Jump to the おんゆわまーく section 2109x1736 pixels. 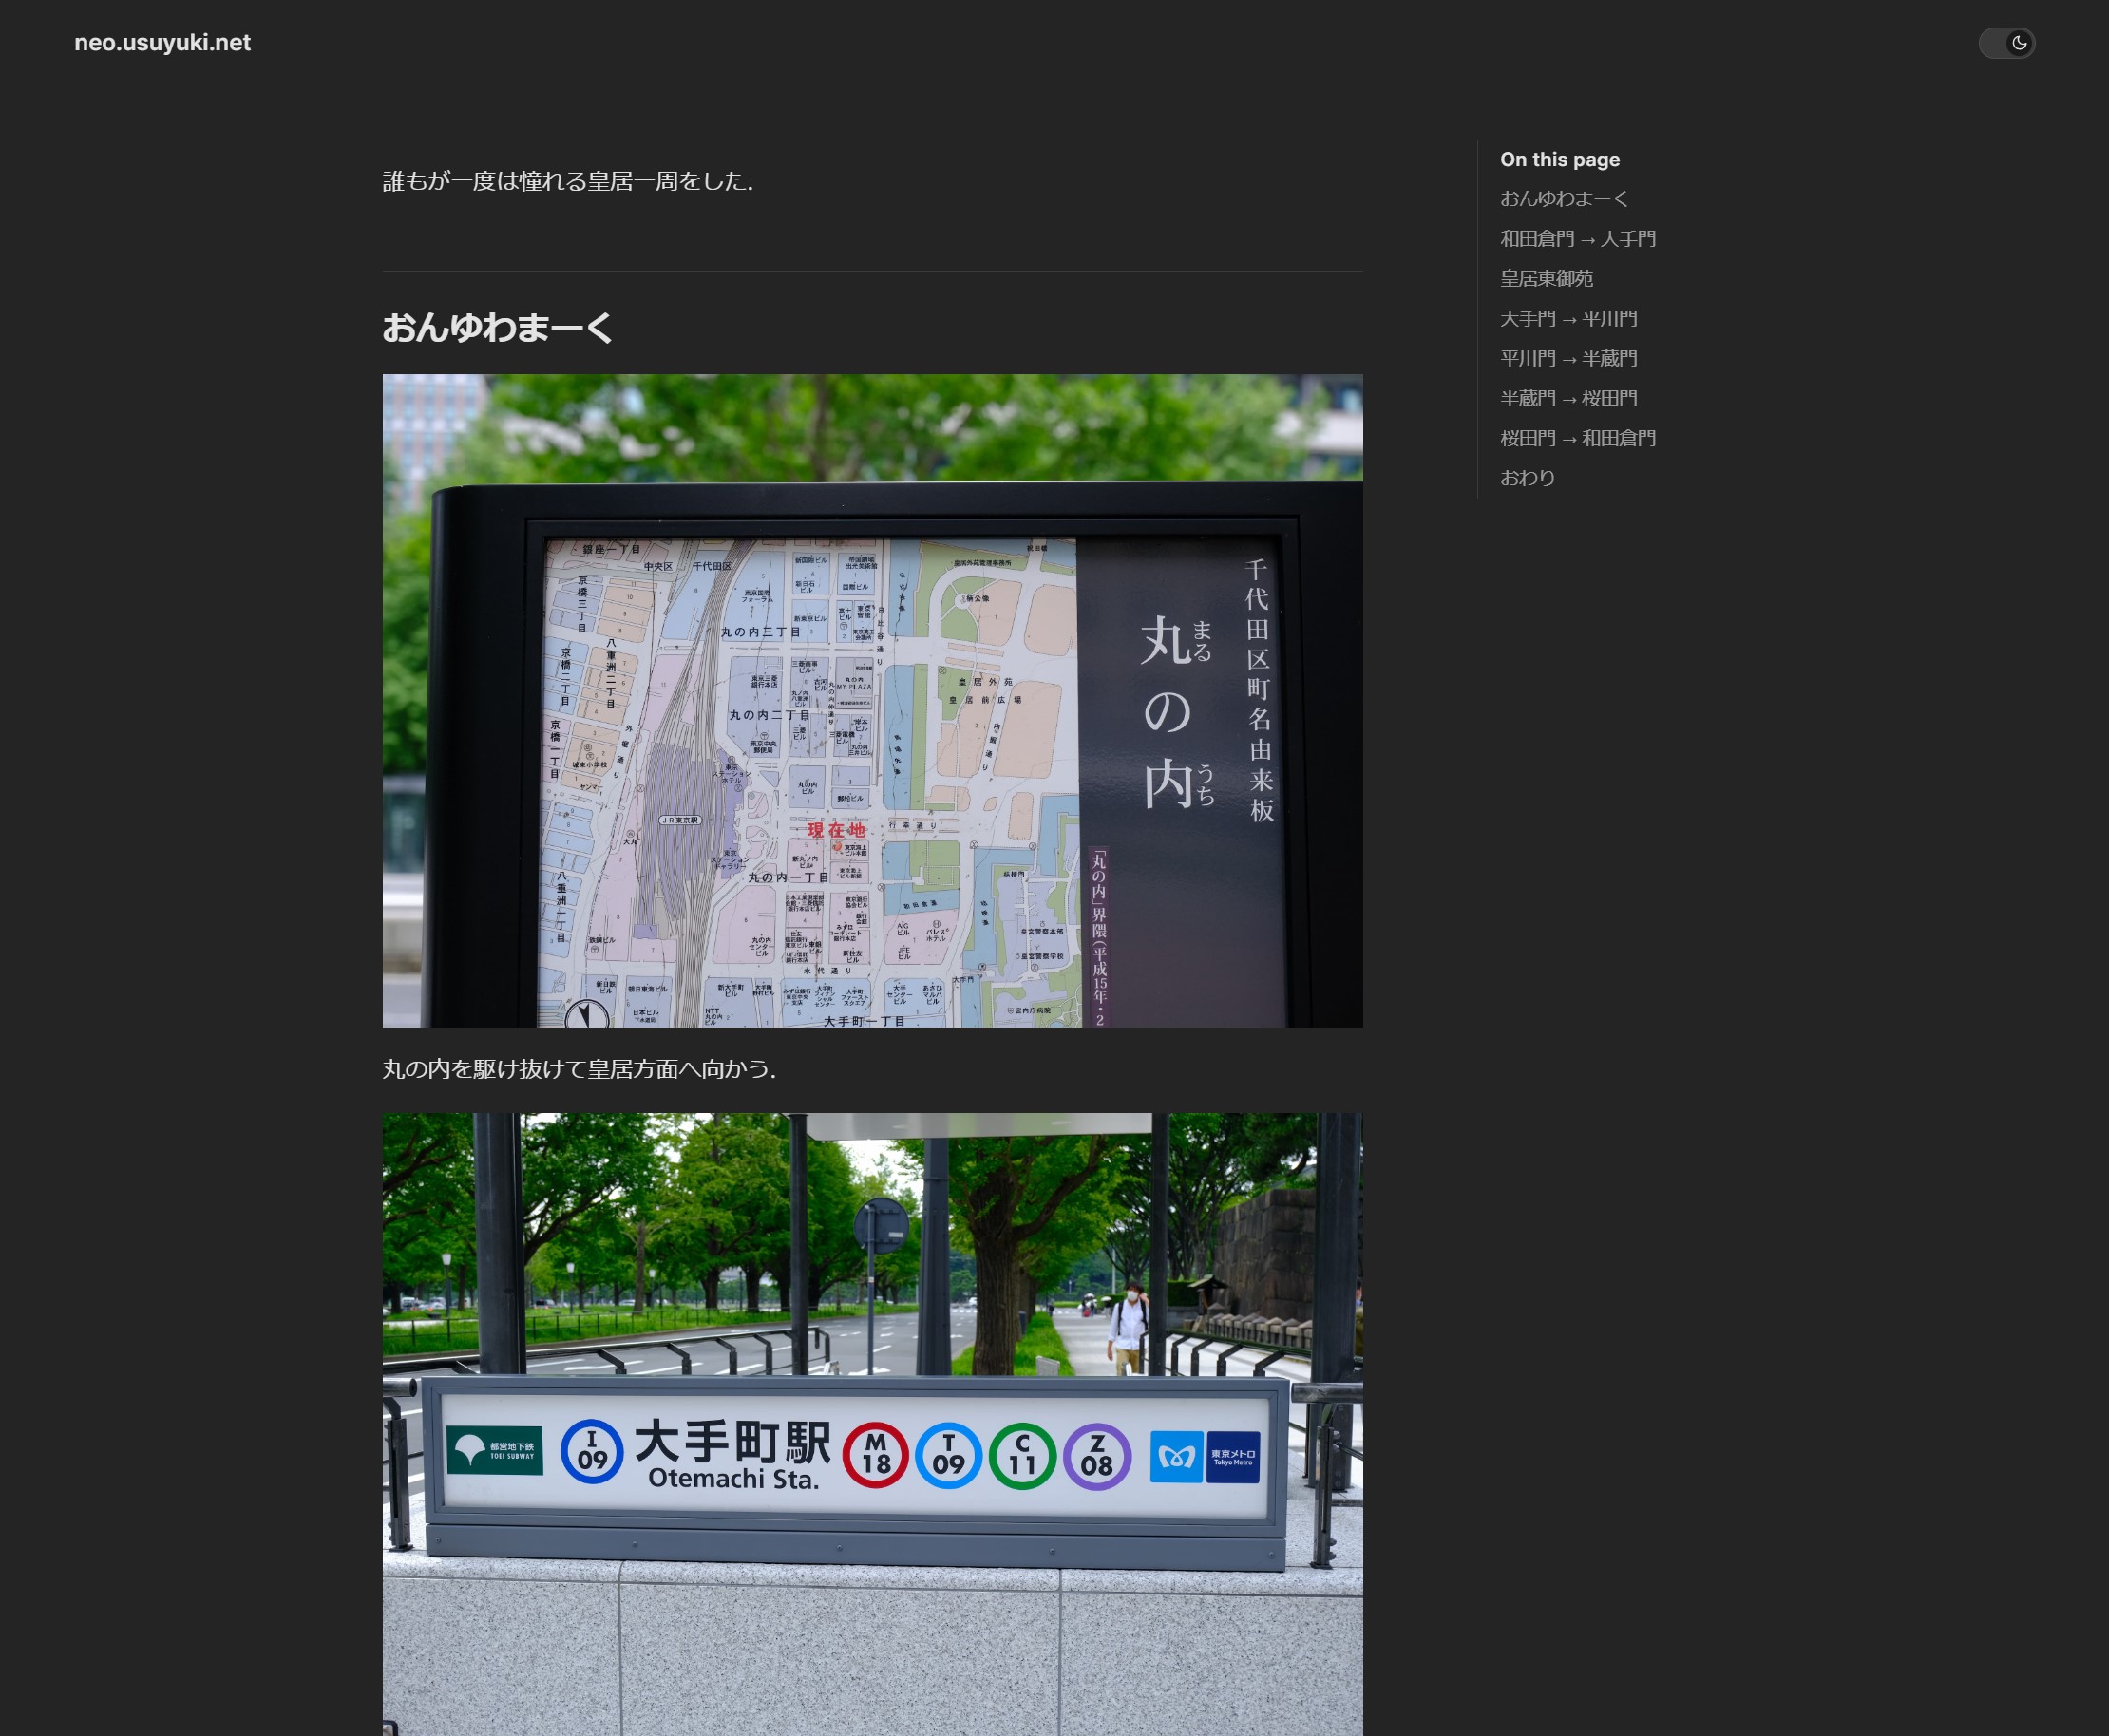click(x=1564, y=198)
